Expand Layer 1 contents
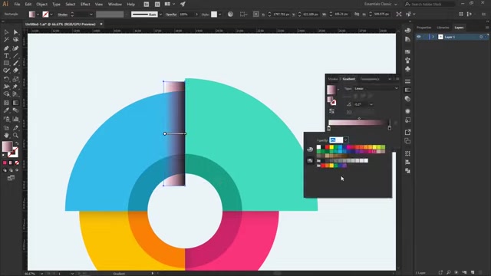Screen dimensions: 491x276 point(433,37)
